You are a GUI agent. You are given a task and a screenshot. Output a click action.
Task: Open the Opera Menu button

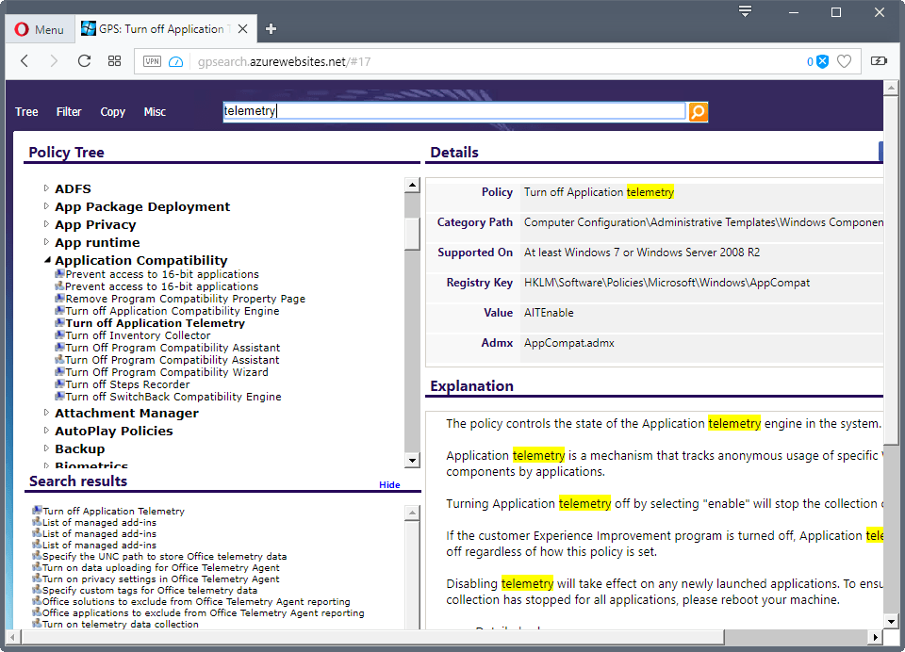(40, 29)
